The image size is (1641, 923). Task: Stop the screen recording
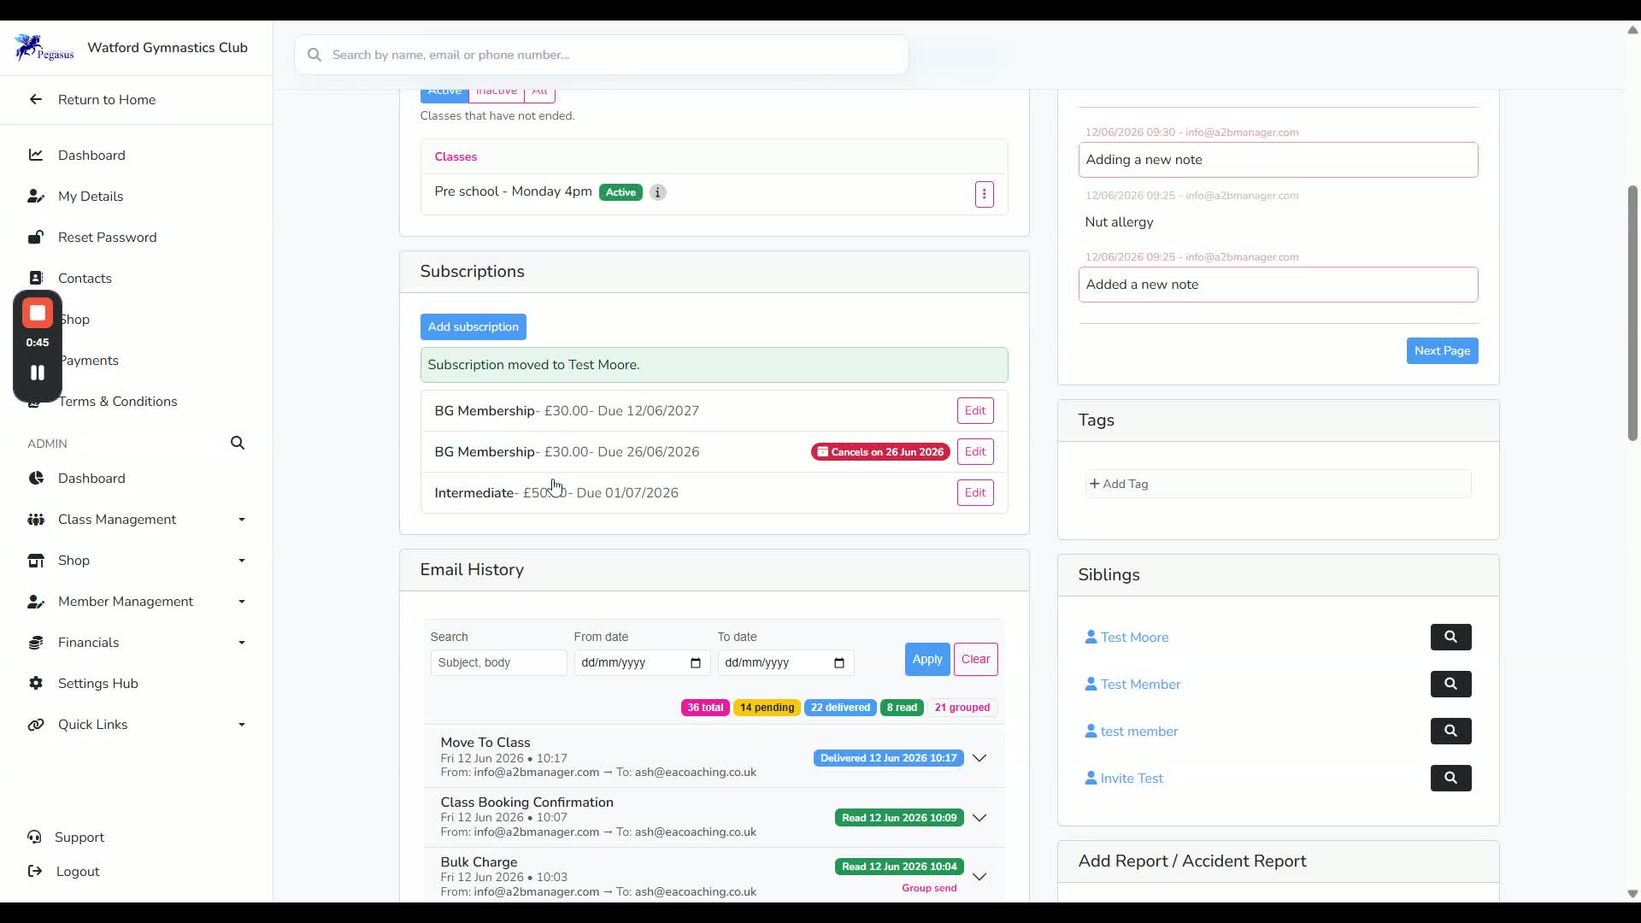pos(38,314)
